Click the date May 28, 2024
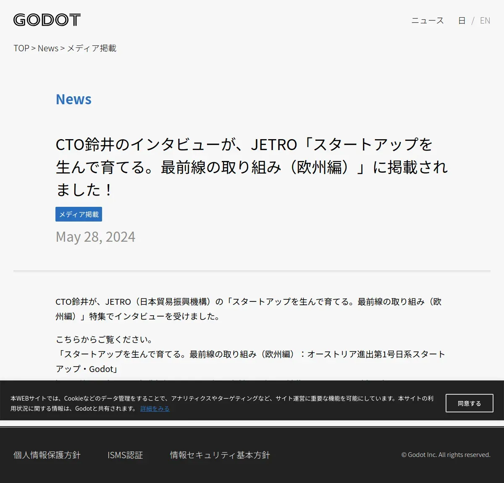 click(x=95, y=237)
